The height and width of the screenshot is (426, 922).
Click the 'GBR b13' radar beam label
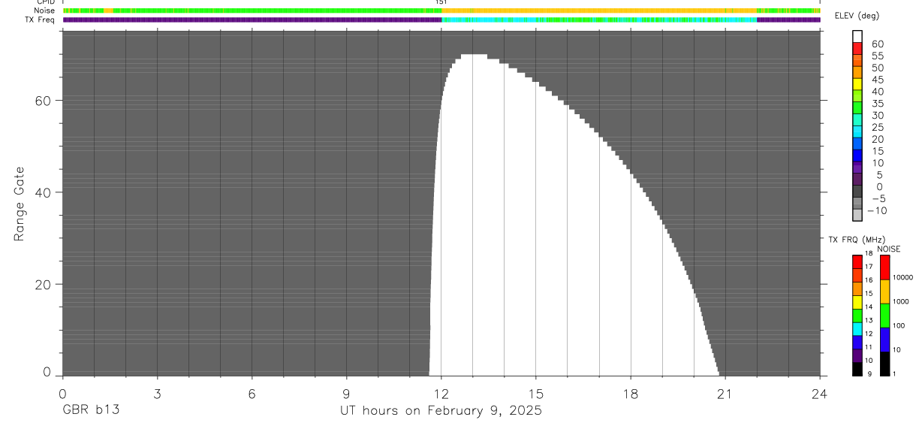(90, 410)
